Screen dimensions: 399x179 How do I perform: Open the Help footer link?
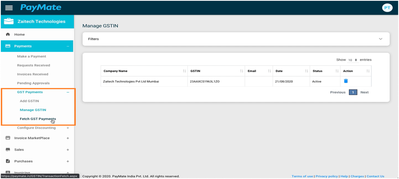[x=344, y=176]
